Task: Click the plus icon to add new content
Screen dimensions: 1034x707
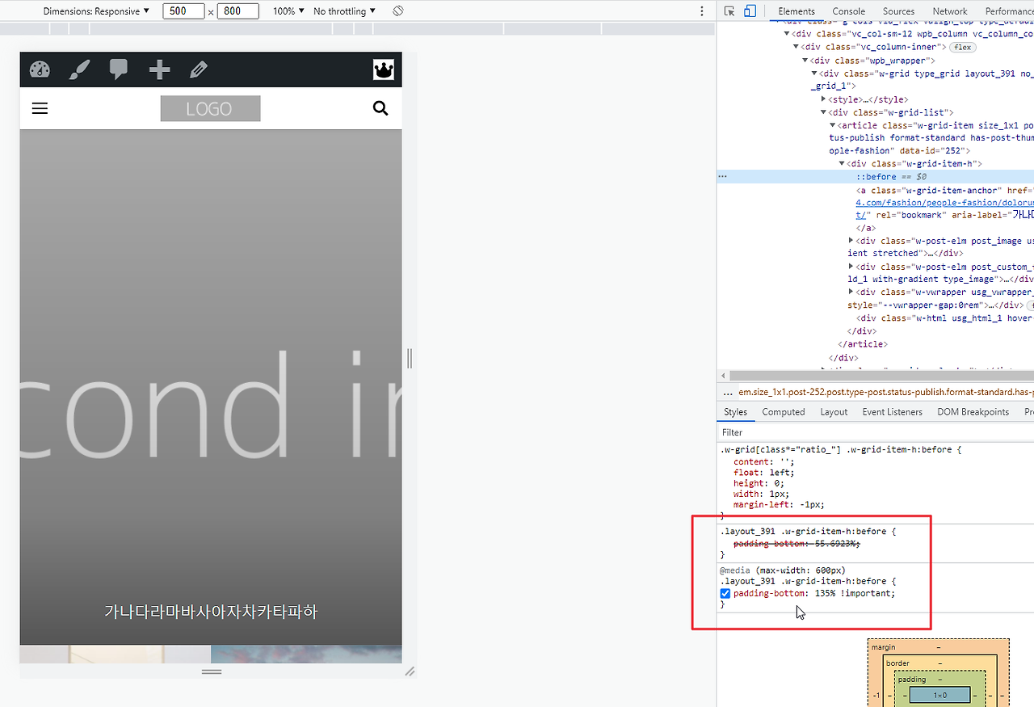Action: coord(159,70)
